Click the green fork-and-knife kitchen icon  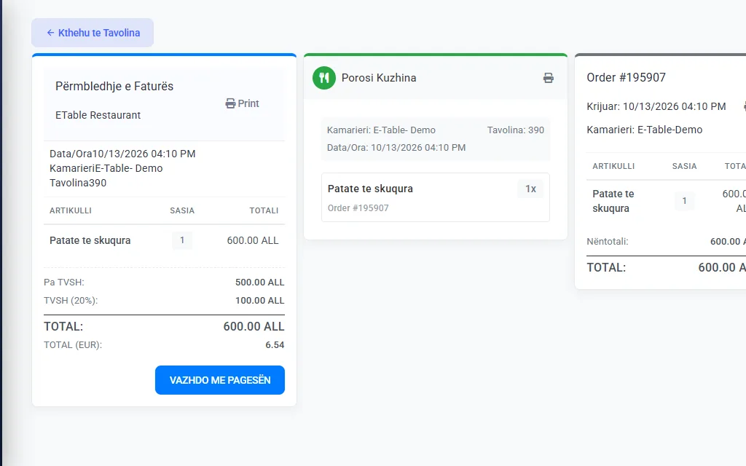pyautogui.click(x=324, y=78)
